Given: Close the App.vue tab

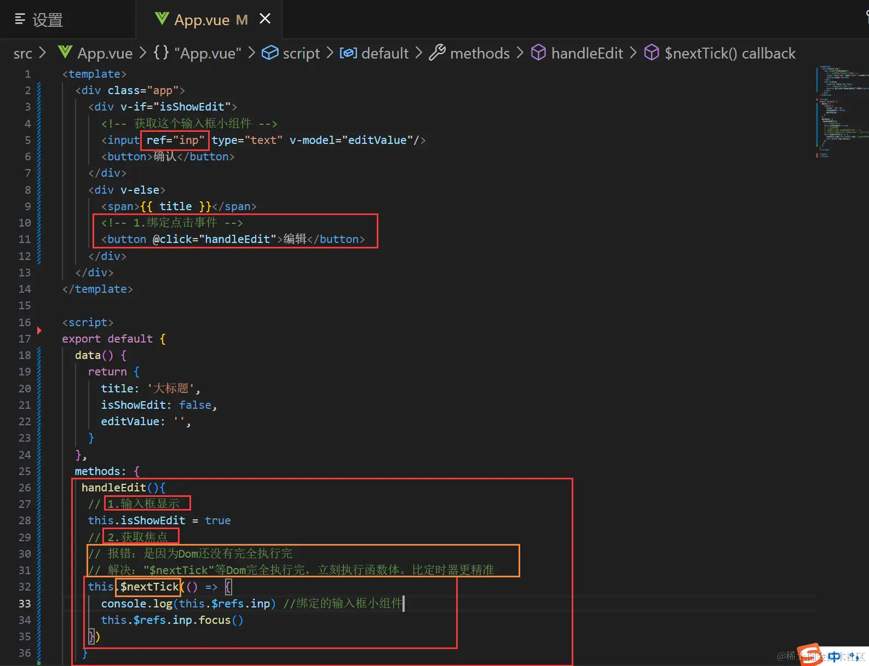Looking at the screenshot, I should tap(265, 19).
